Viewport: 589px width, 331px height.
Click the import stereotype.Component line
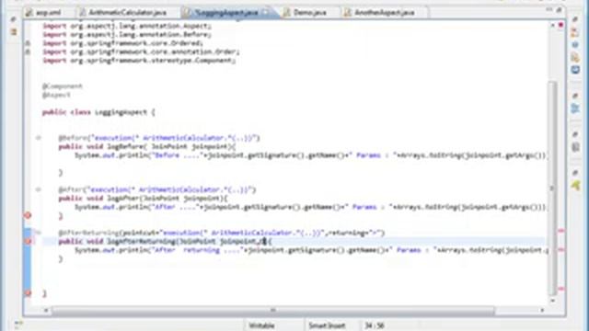tap(139, 61)
